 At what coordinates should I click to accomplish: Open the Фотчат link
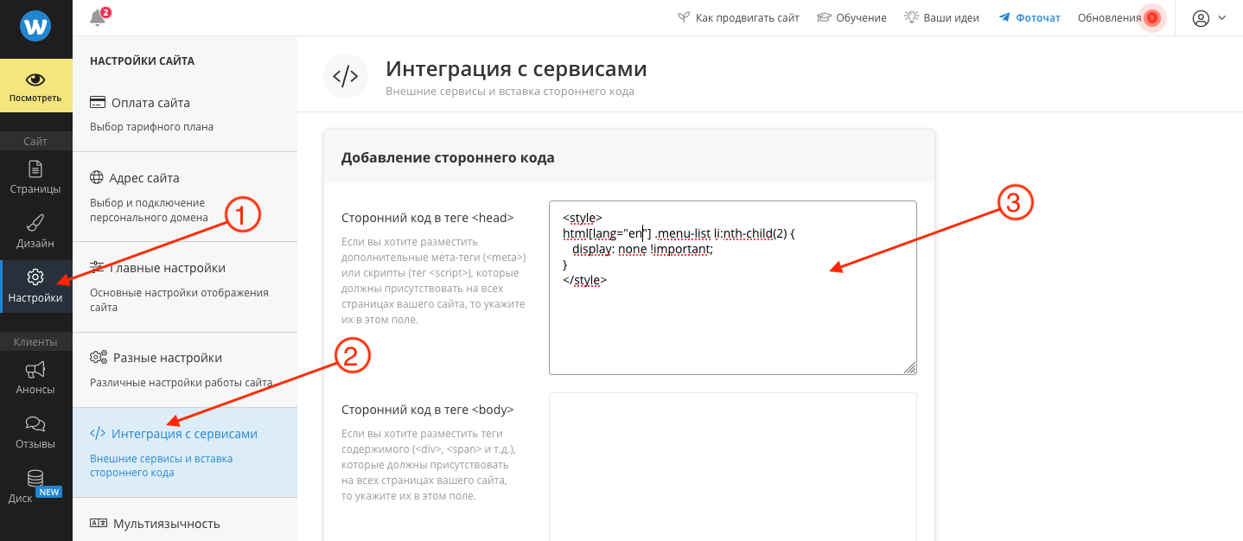(x=1036, y=16)
